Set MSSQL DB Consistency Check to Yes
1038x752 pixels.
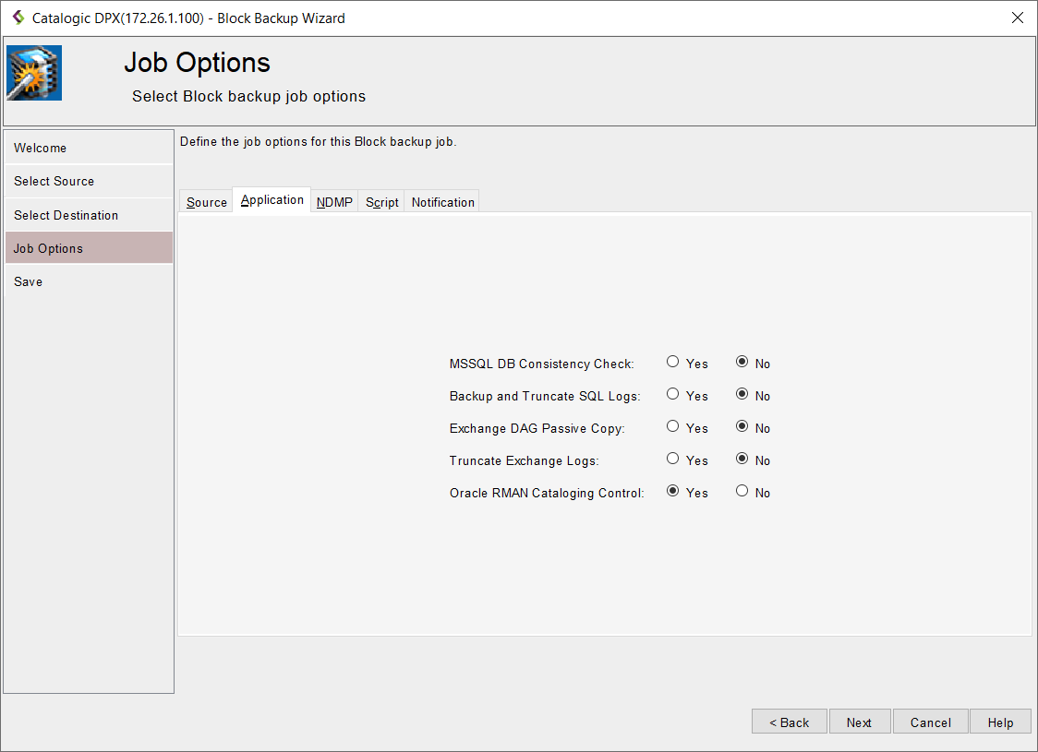(673, 363)
